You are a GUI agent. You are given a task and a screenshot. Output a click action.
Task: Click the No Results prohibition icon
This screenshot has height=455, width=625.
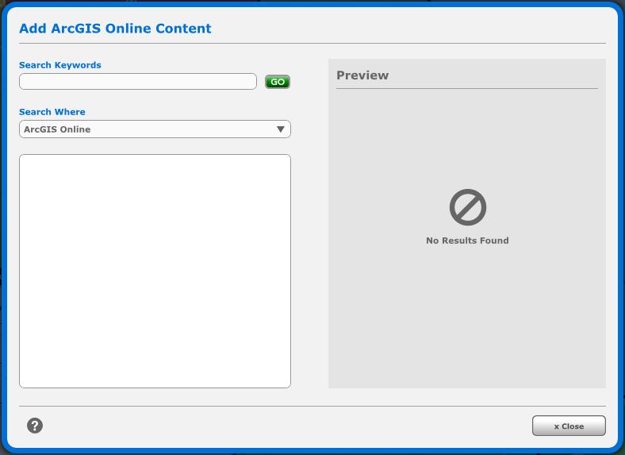pyautogui.click(x=467, y=207)
